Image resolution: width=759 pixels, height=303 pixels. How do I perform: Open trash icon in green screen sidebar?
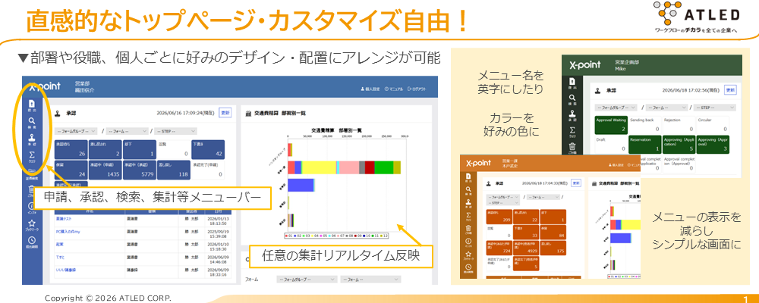tap(572, 148)
